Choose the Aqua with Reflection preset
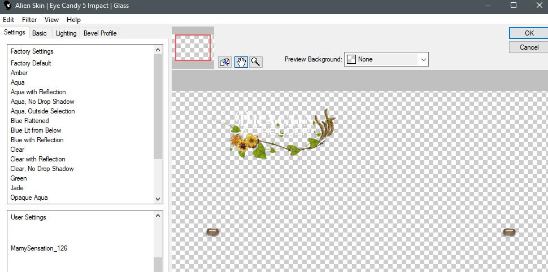Image resolution: width=548 pixels, height=272 pixels. (38, 92)
